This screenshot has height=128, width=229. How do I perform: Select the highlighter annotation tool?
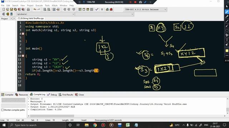click(x=226, y=16)
